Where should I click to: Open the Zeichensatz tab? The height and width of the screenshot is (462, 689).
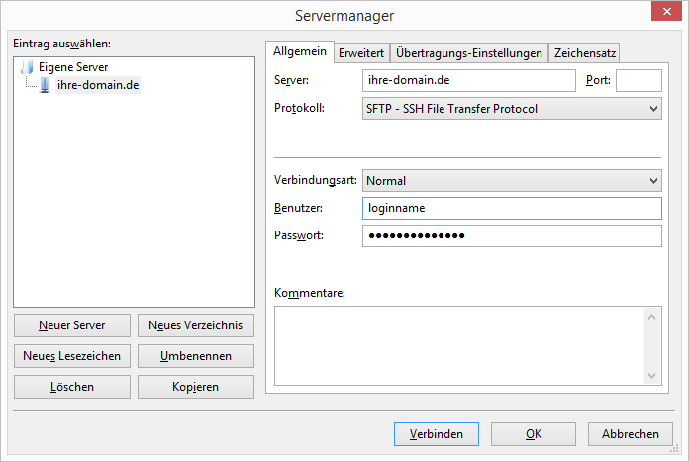click(x=584, y=53)
